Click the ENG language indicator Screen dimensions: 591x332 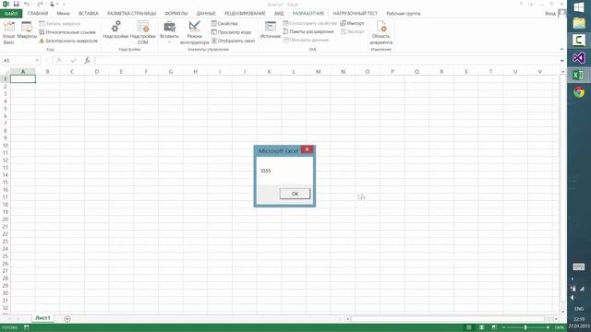tap(579, 309)
